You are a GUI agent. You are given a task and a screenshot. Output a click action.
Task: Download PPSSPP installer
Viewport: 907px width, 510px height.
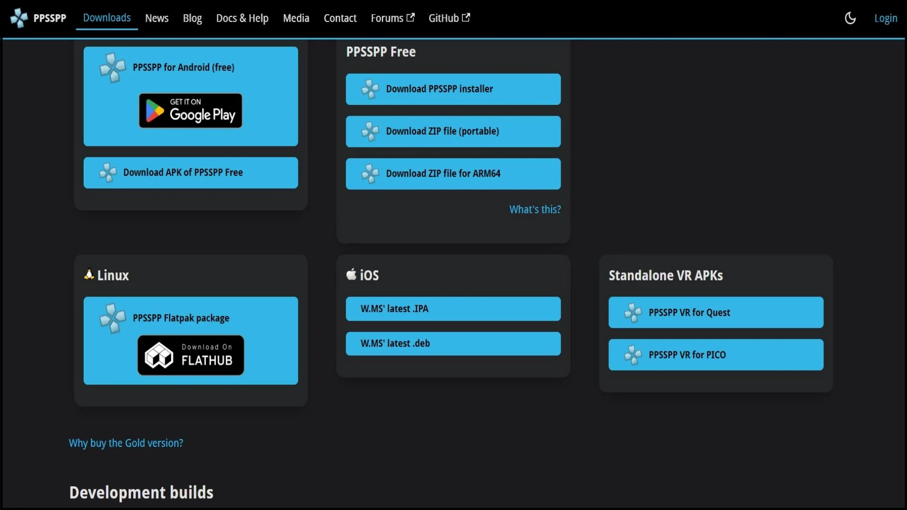(x=453, y=89)
